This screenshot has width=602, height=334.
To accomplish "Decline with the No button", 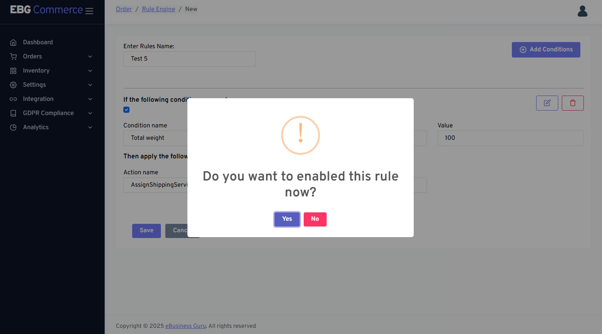I will pos(315,219).
